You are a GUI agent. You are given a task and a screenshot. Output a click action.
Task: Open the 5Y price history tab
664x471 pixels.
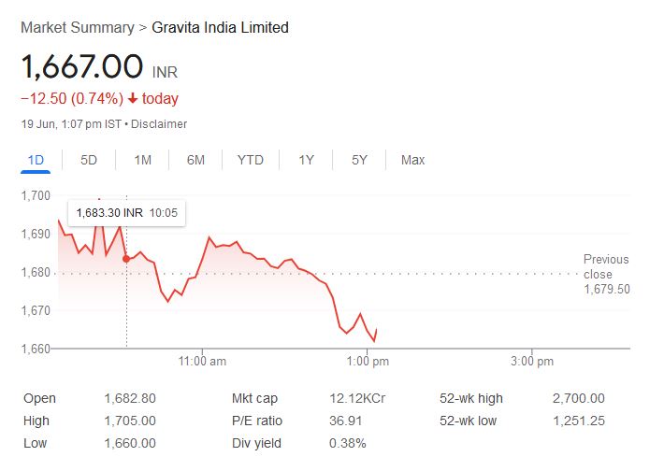[359, 160]
